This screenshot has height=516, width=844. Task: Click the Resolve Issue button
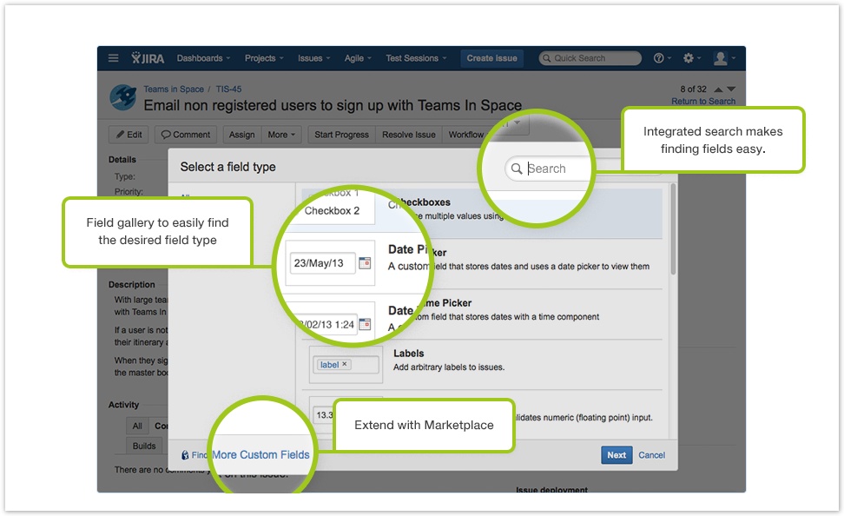coord(409,135)
